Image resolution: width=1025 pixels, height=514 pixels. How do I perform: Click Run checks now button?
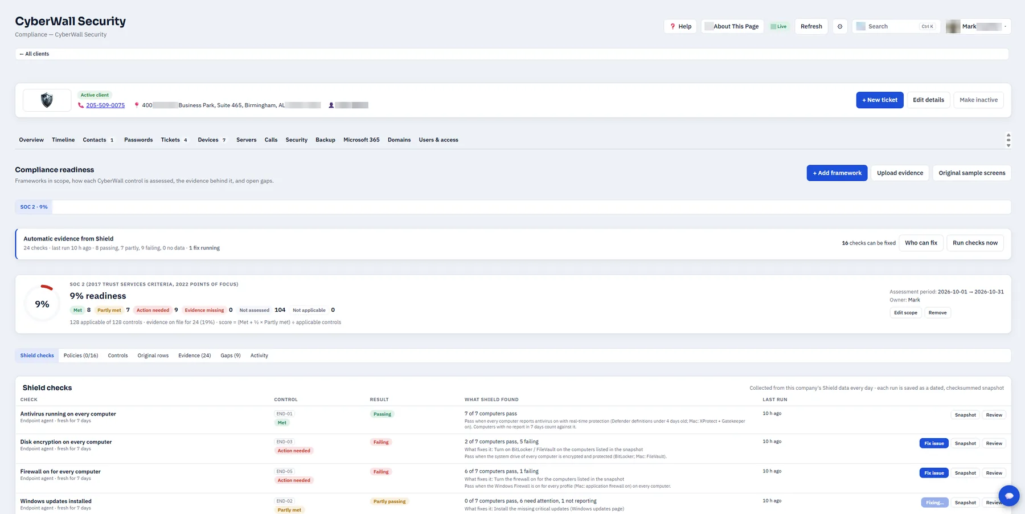coord(975,243)
